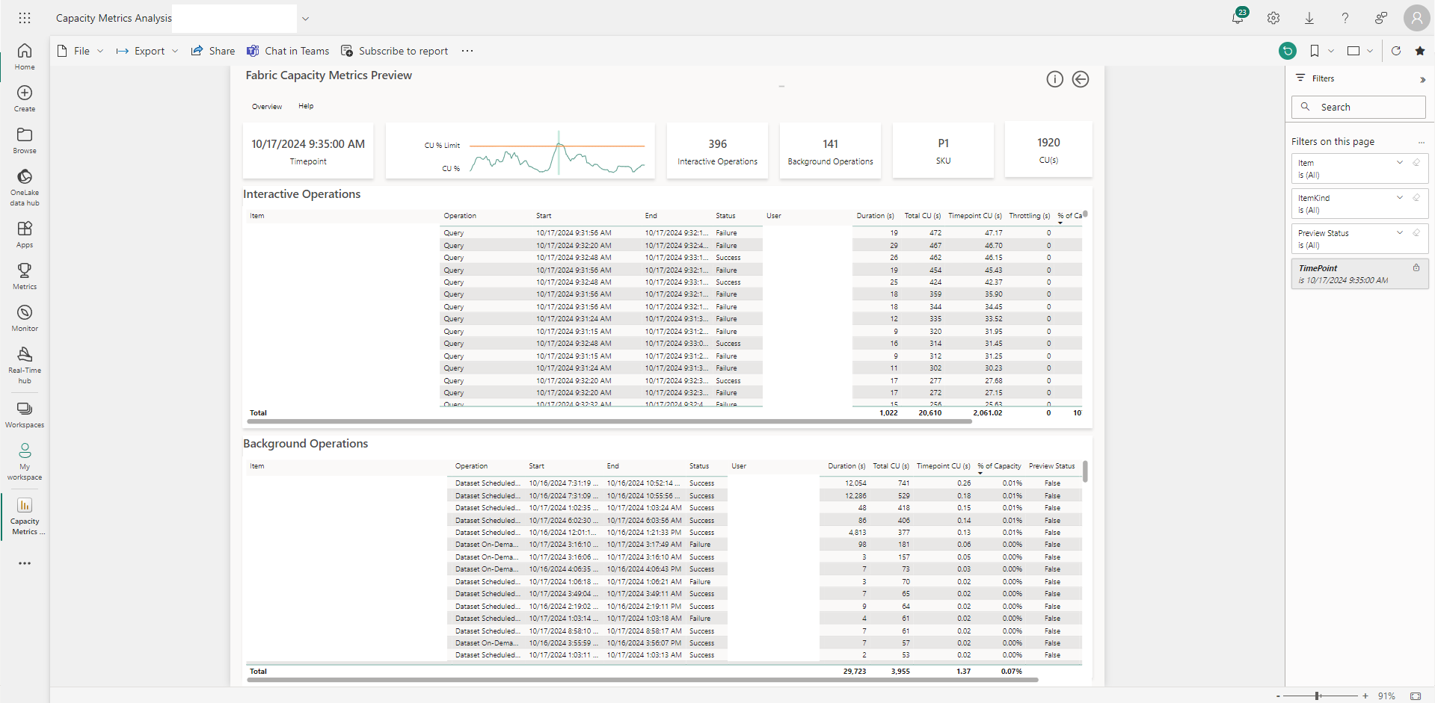Screen dimensions: 1435x703
Task: Open notifications bell with 23 badge
Action: click(1238, 17)
